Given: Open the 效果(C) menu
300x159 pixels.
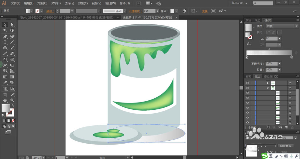Looking at the screenshot, I should tap(83, 3).
